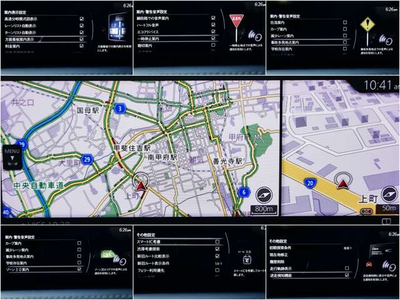Viewport: 400px width, 300px height.
Task: Tap the 800m map scale button
Action: pyautogui.click(x=264, y=209)
